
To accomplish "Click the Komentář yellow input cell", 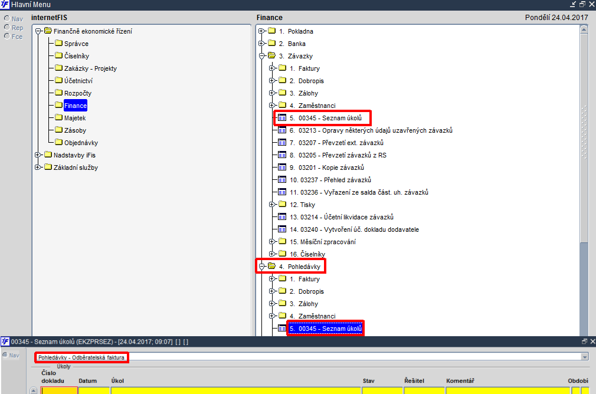I will pyautogui.click(x=508, y=390).
